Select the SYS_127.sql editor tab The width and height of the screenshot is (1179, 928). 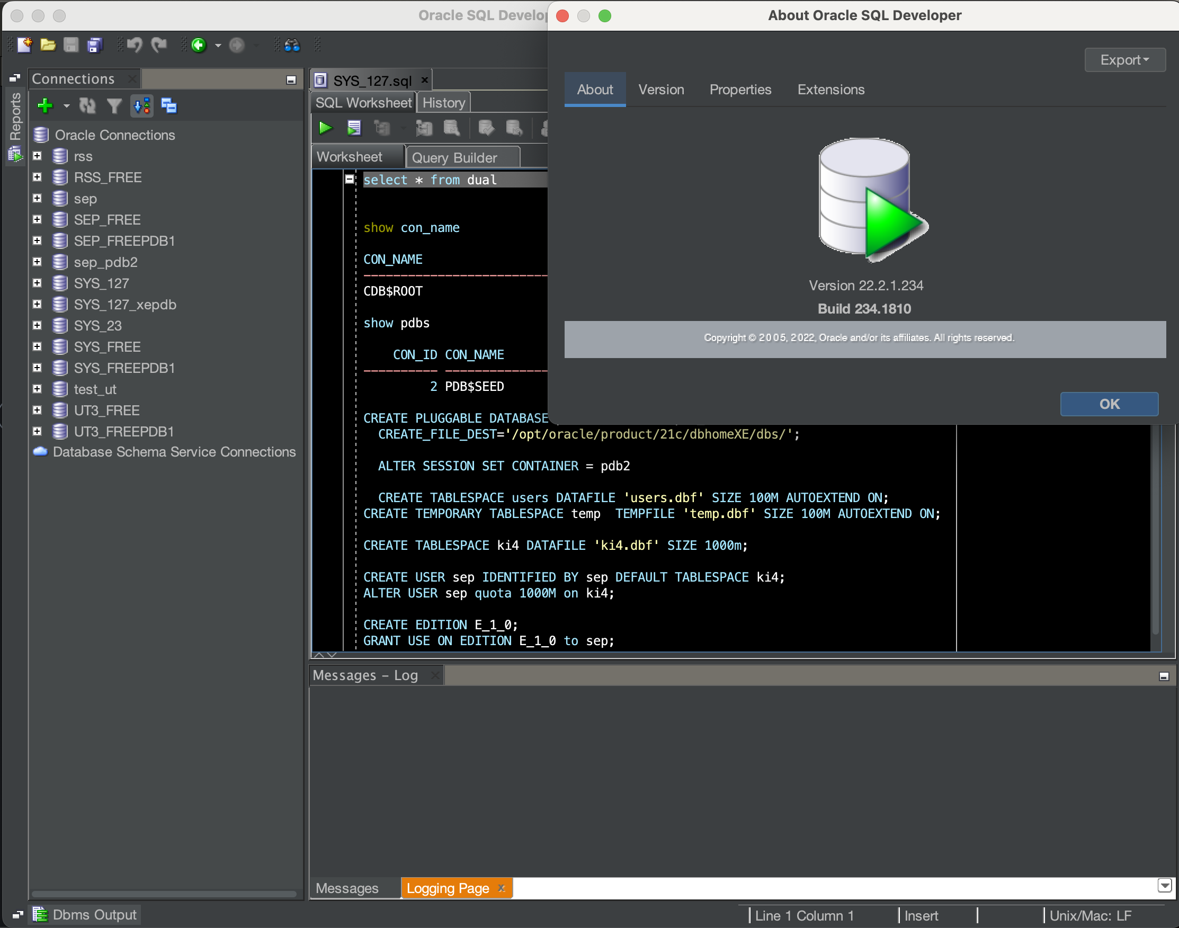(x=372, y=81)
